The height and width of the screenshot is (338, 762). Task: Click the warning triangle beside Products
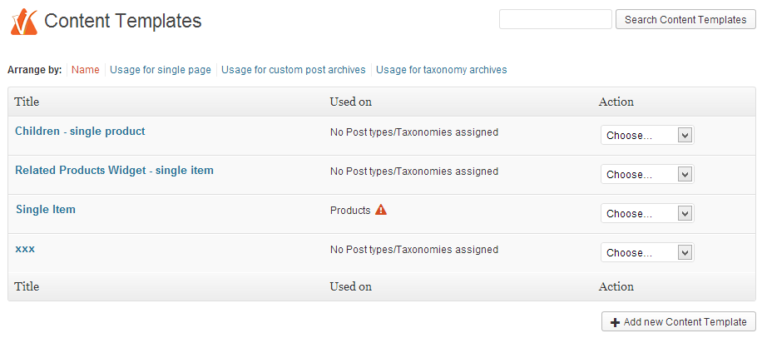[x=381, y=210]
